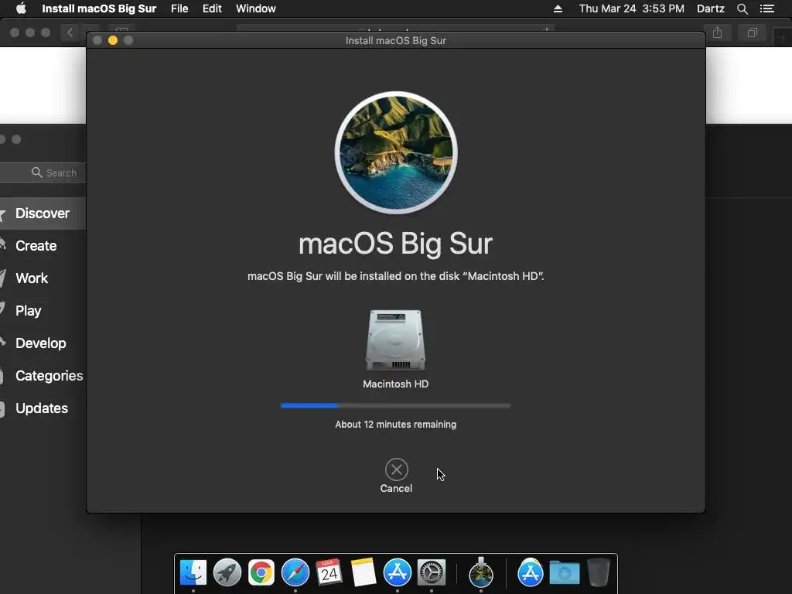Image resolution: width=792 pixels, height=594 pixels.
Task: Open Spotlight search in menu bar
Action: [742, 9]
